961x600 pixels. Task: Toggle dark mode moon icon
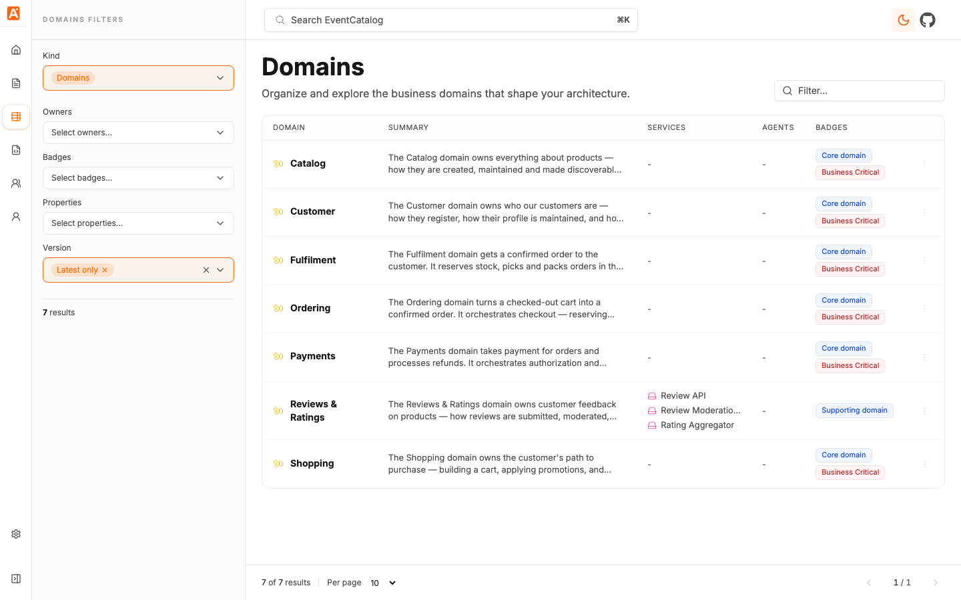904,20
